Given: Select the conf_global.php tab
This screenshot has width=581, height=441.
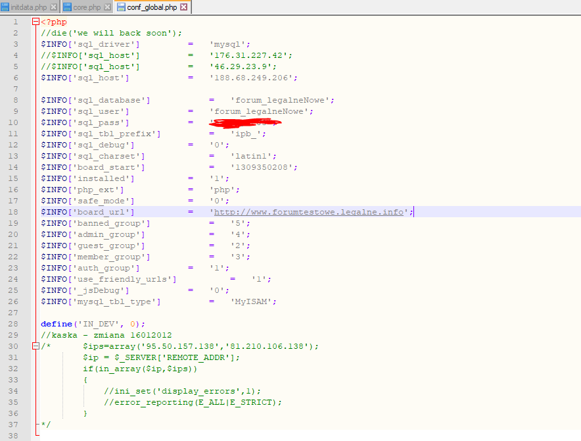Looking at the screenshot, I should (151, 7).
